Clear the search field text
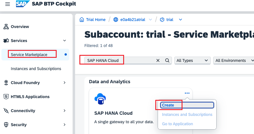Viewport: 254px width, 134px height. [158, 60]
